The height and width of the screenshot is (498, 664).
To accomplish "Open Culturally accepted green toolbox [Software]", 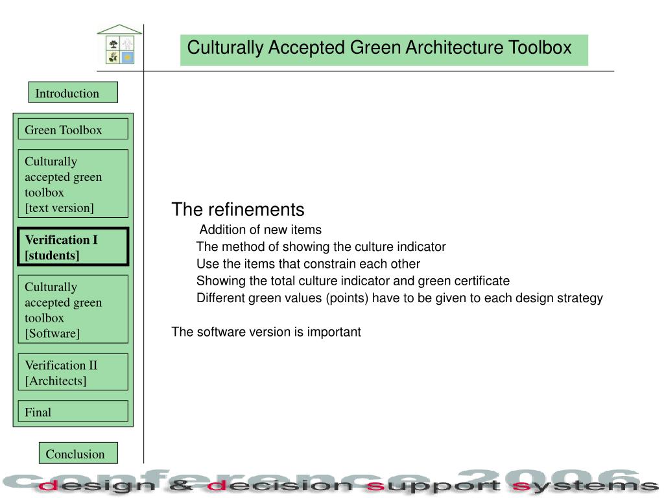I will click(x=73, y=309).
